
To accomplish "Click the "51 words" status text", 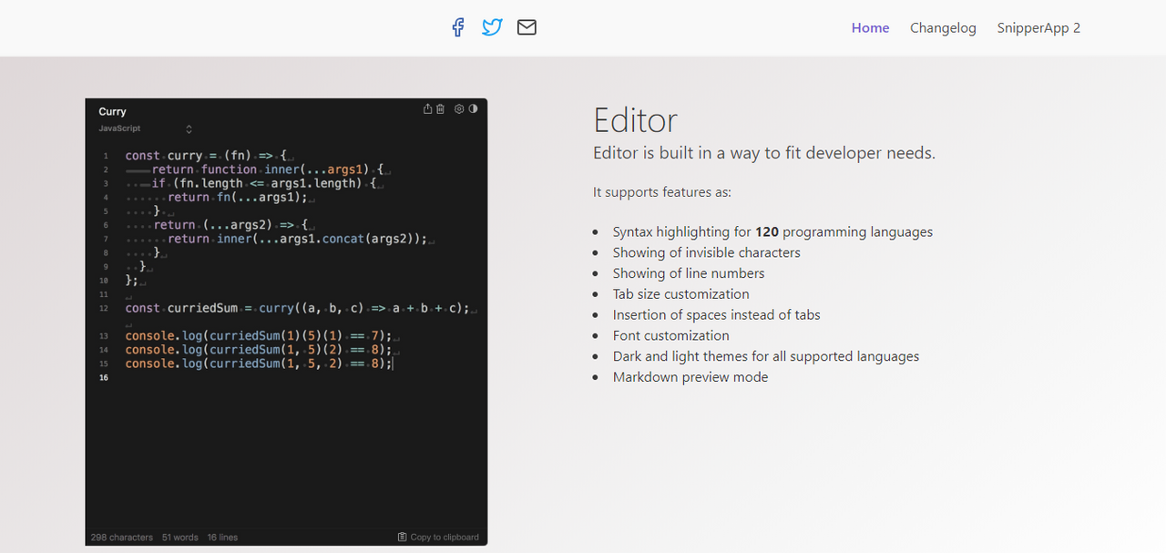I will click(x=180, y=538).
